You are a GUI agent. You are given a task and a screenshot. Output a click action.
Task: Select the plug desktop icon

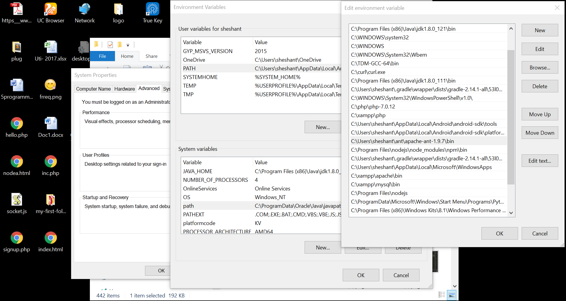click(17, 51)
